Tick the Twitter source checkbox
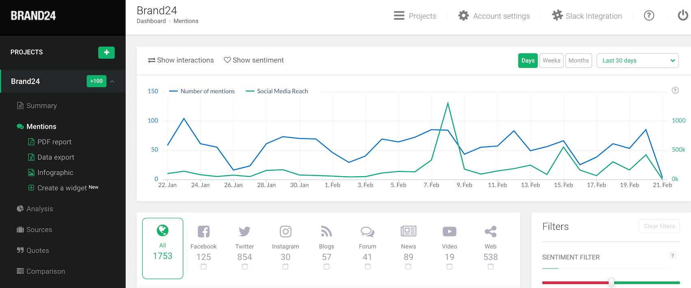Screen dimensions: 691x288 coord(245,267)
